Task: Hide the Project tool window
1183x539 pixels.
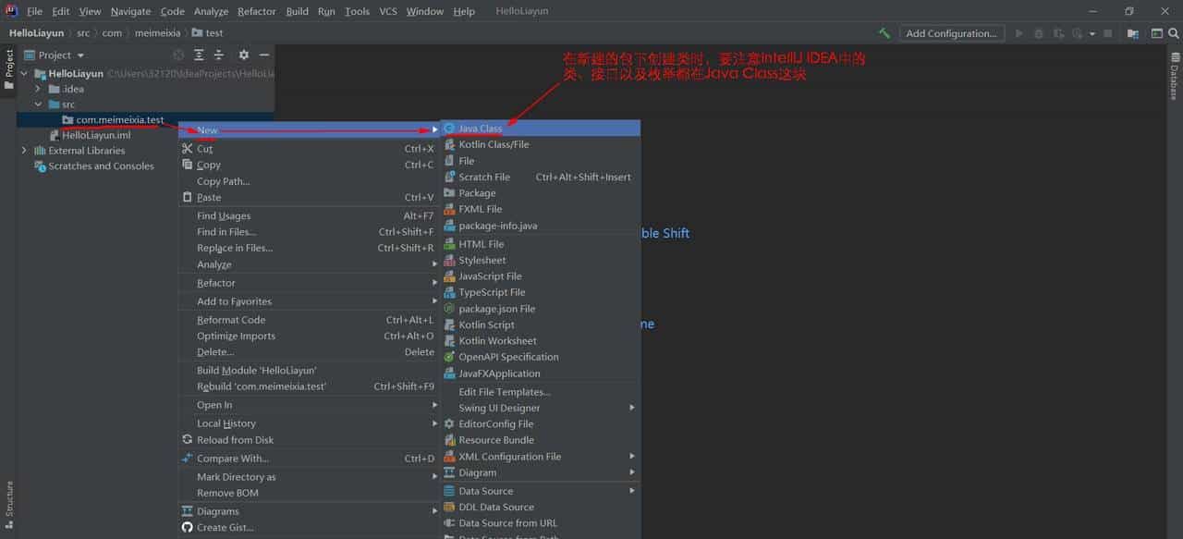Action: (264, 55)
